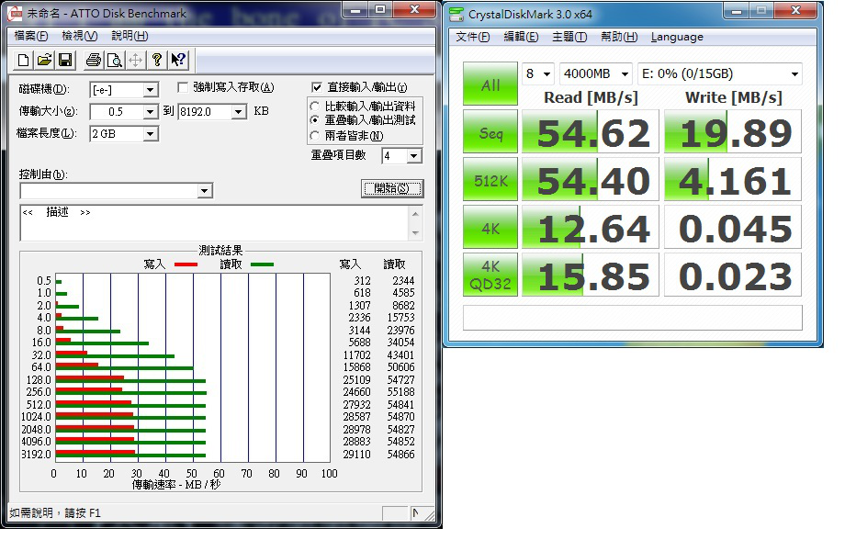Click the 如需說明,請按 F1 status bar text
This screenshot has height=551, width=845.
[x=55, y=512]
